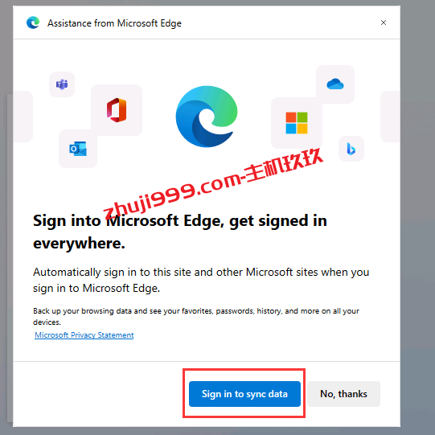Click the 'Automatically sign in' description paragraph
The image size is (435, 435).
pyautogui.click(x=201, y=280)
